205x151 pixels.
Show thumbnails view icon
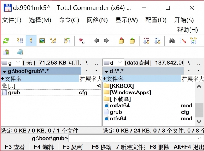(x=42, y=41)
